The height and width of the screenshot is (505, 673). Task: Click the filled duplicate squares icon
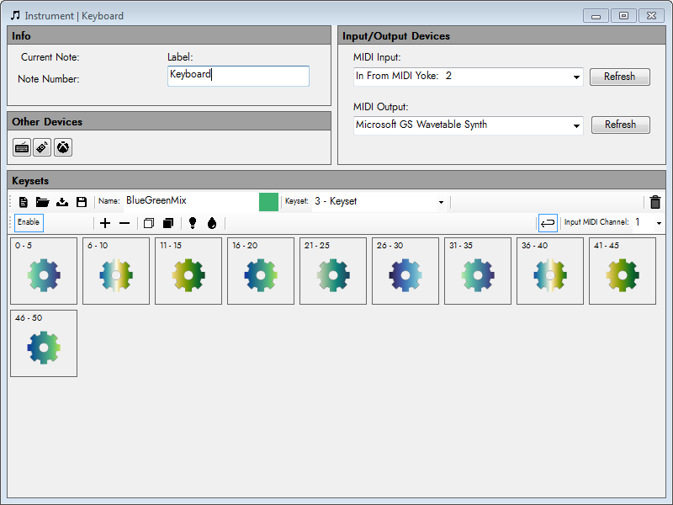(168, 223)
